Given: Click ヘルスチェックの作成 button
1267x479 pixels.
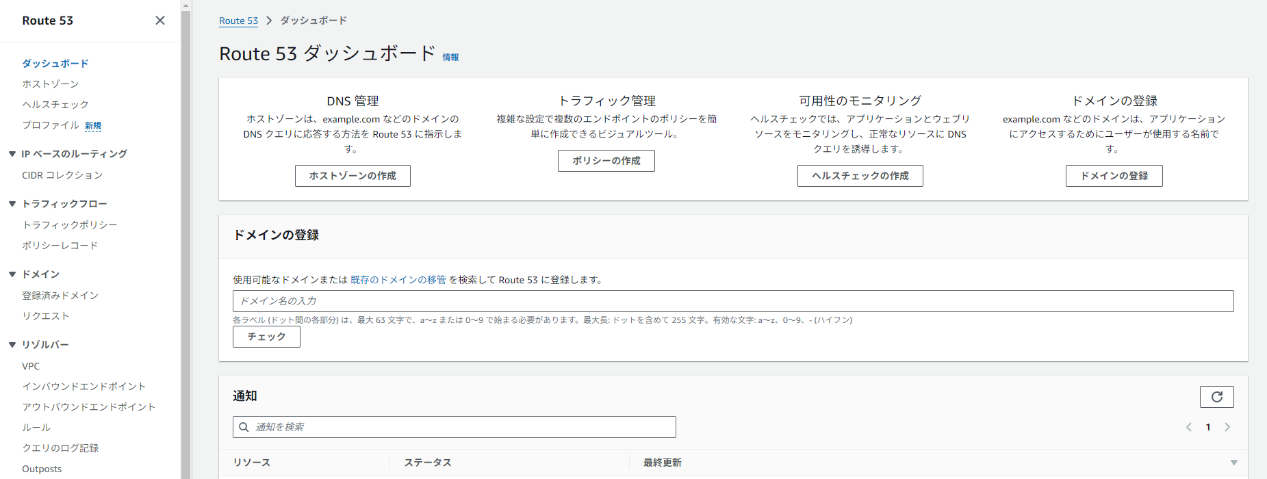Looking at the screenshot, I should [x=860, y=176].
